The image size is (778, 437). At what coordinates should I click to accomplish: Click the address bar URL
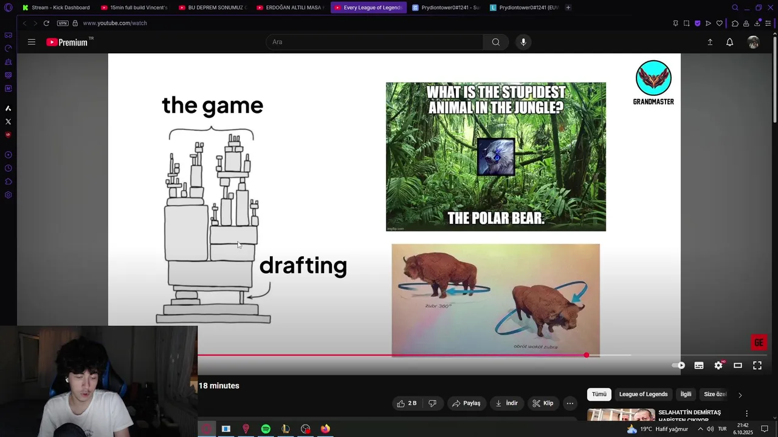pos(115,23)
